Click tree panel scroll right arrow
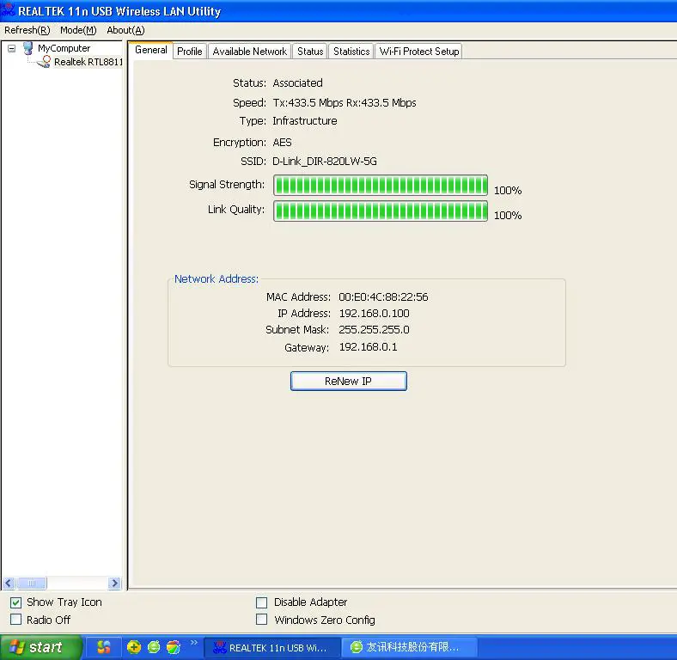The width and height of the screenshot is (677, 660). point(115,584)
